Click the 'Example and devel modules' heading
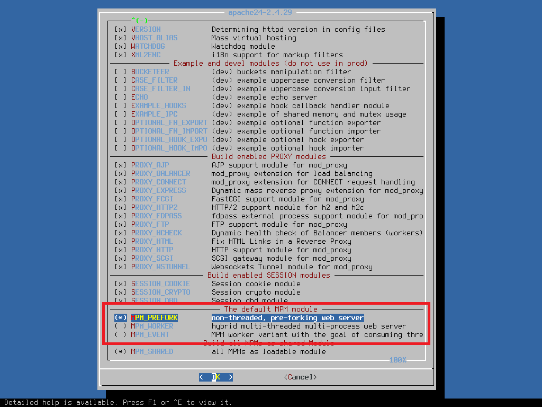Screen dimensions: 542x407 pos(270,64)
